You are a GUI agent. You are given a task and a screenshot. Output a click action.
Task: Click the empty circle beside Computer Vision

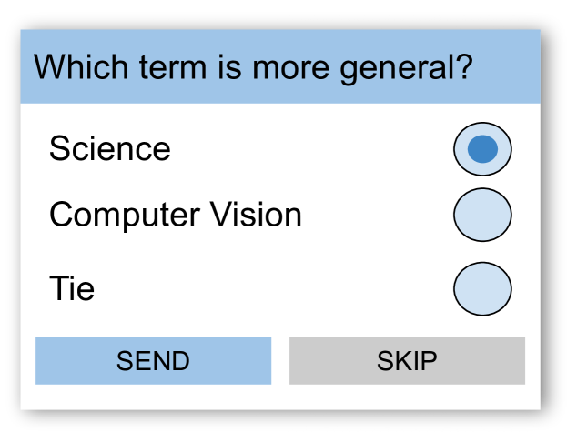(x=482, y=216)
